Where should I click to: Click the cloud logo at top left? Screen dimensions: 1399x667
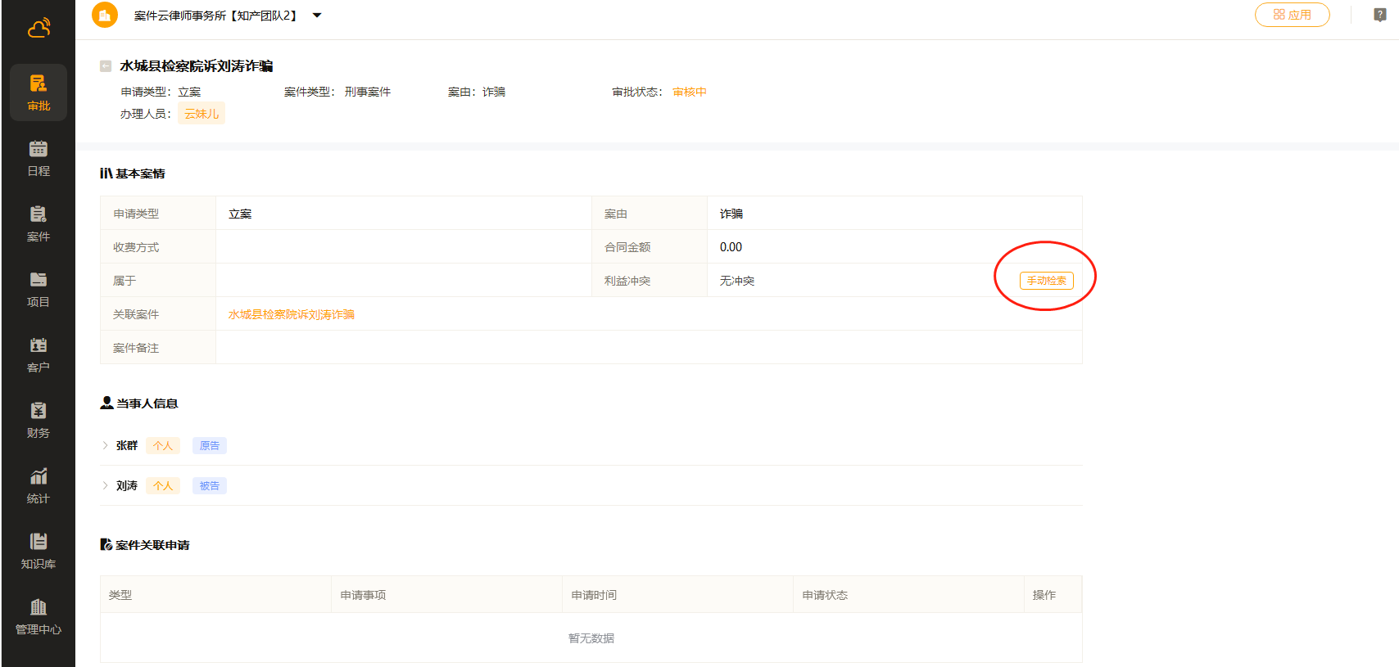point(38,29)
